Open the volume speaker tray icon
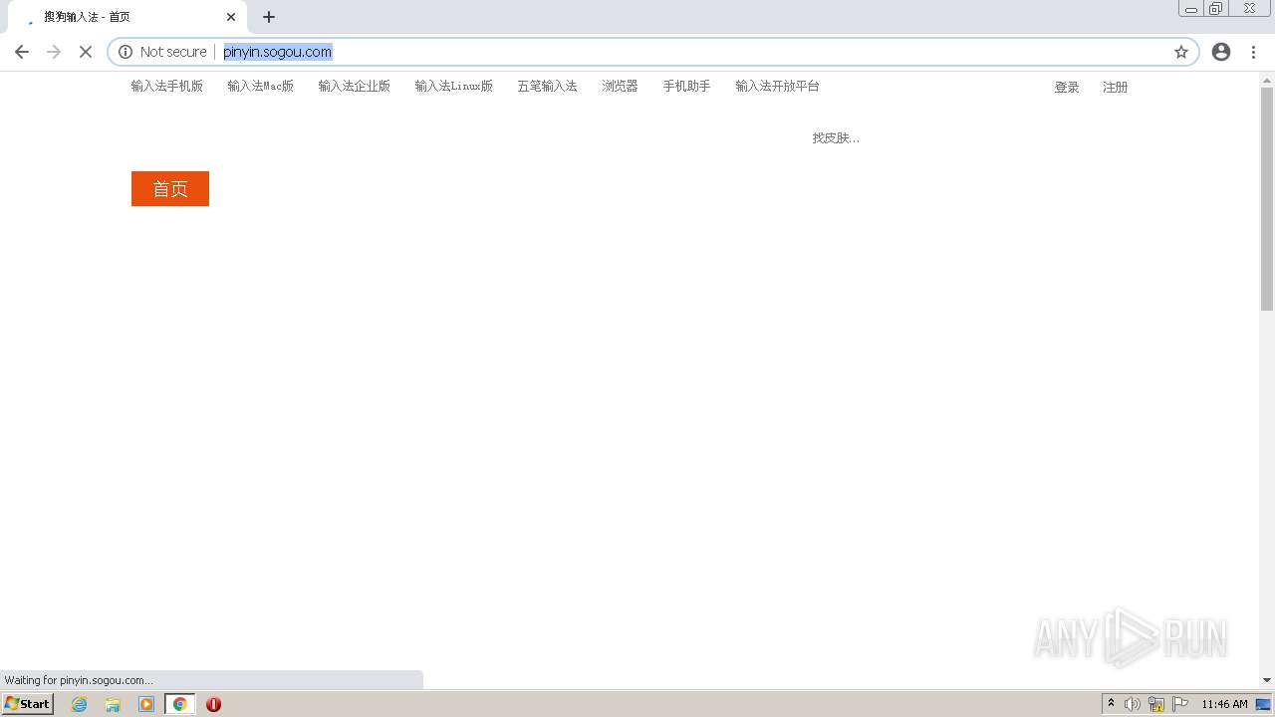 (1133, 704)
